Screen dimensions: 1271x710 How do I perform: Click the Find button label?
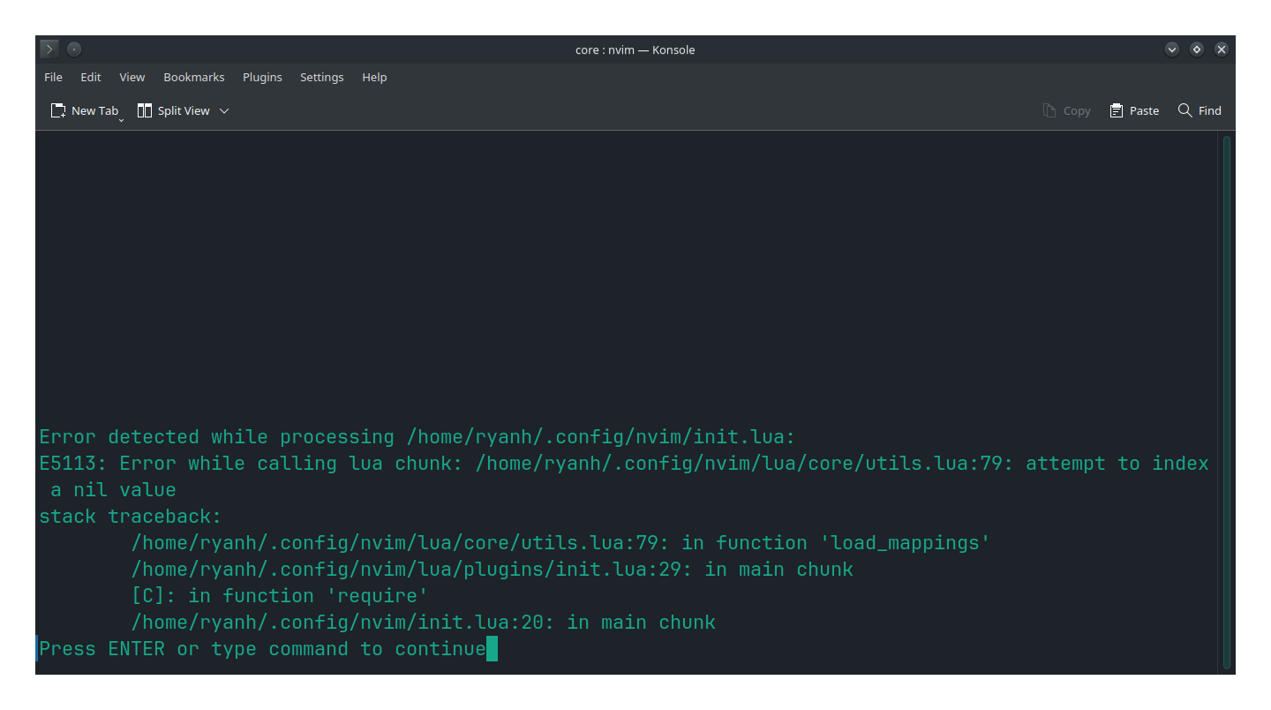pos(1208,110)
